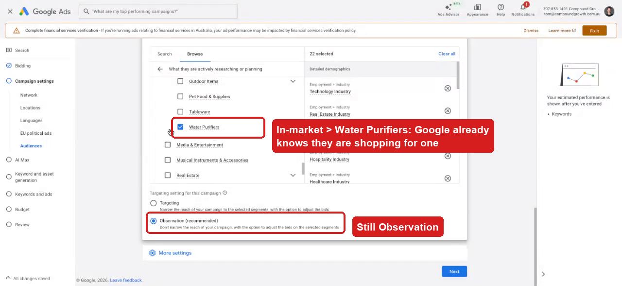Switch to the Search tab
The width and height of the screenshot is (622, 286).
165,54
